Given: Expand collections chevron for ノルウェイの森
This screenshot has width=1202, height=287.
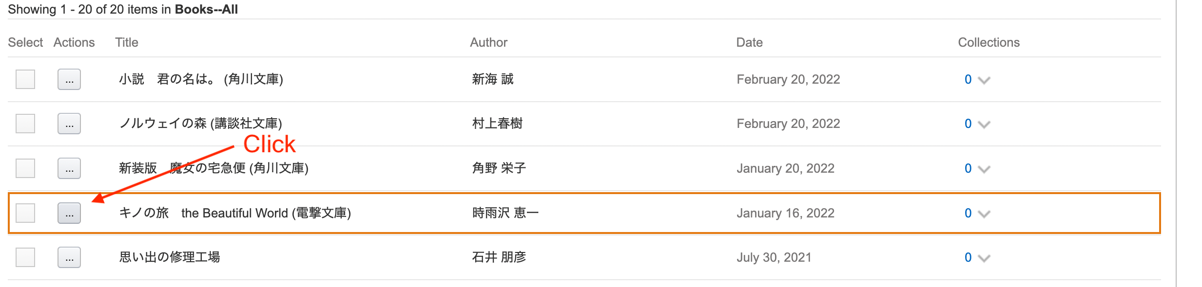Looking at the screenshot, I should 984,125.
